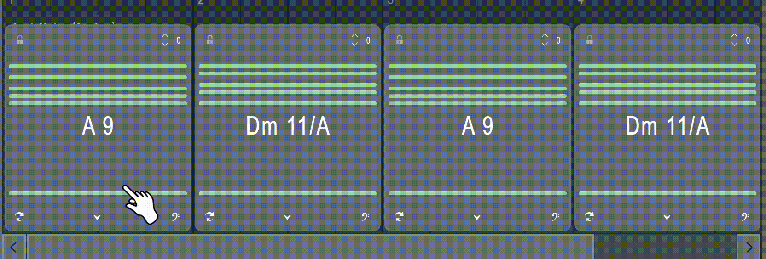Click refresh icon on third card A 9

(399, 216)
